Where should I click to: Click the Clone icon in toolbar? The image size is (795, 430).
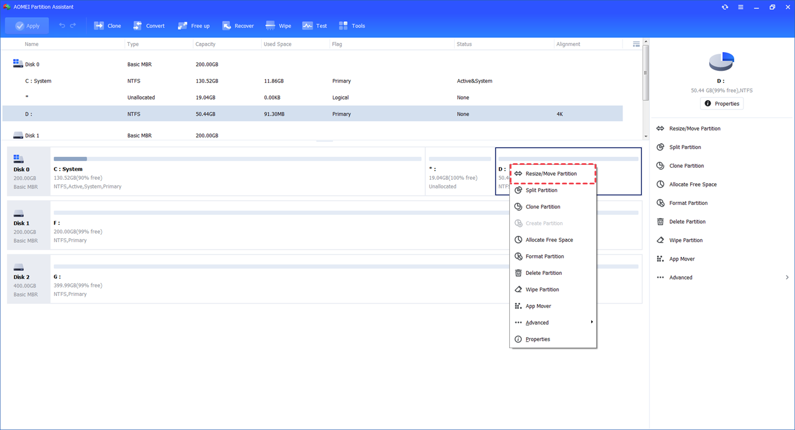107,26
